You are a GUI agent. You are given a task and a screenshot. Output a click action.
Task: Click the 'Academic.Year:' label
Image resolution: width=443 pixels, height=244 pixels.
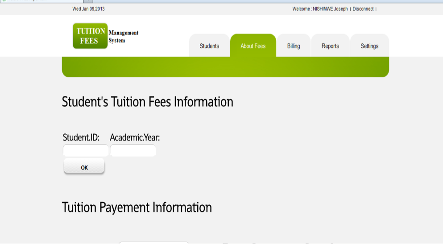[135, 137]
